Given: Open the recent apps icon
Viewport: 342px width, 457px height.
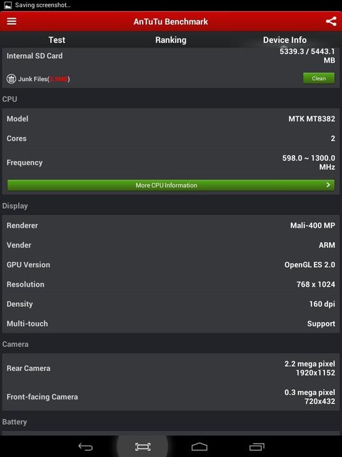Looking at the screenshot, I should click(x=257, y=447).
